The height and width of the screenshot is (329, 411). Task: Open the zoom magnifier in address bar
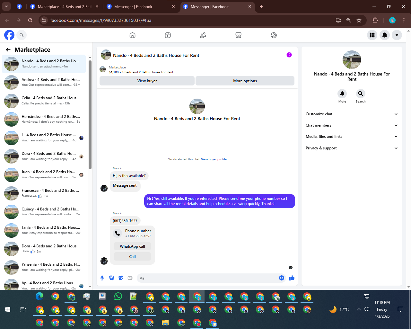(x=348, y=20)
